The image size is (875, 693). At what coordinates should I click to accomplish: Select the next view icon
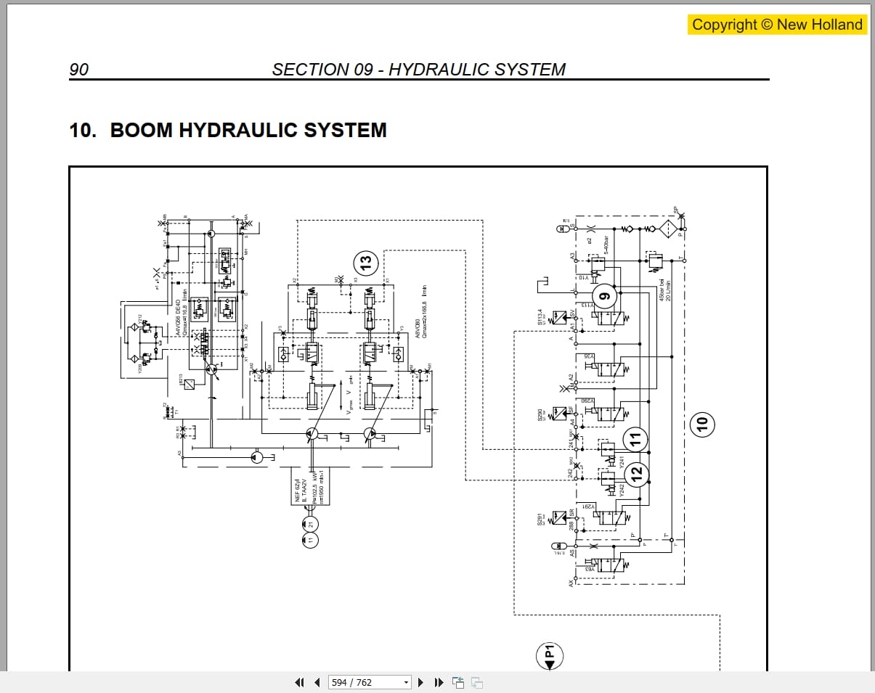tap(476, 682)
